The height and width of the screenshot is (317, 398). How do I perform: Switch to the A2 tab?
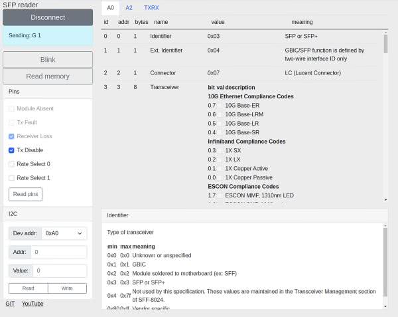point(129,8)
